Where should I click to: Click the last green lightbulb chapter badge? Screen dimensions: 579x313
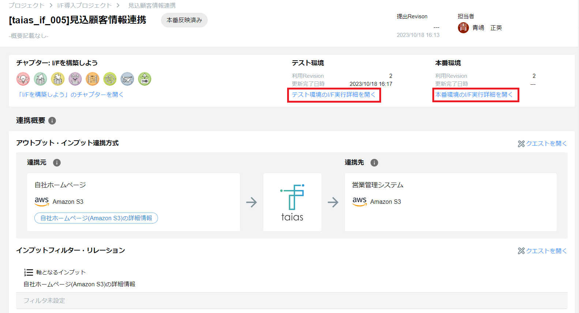pos(144,79)
